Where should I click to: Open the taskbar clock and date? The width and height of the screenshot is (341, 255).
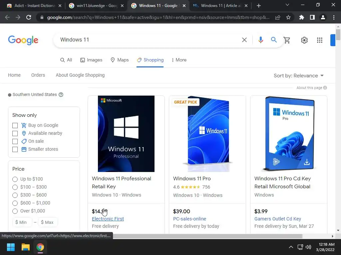point(325,247)
